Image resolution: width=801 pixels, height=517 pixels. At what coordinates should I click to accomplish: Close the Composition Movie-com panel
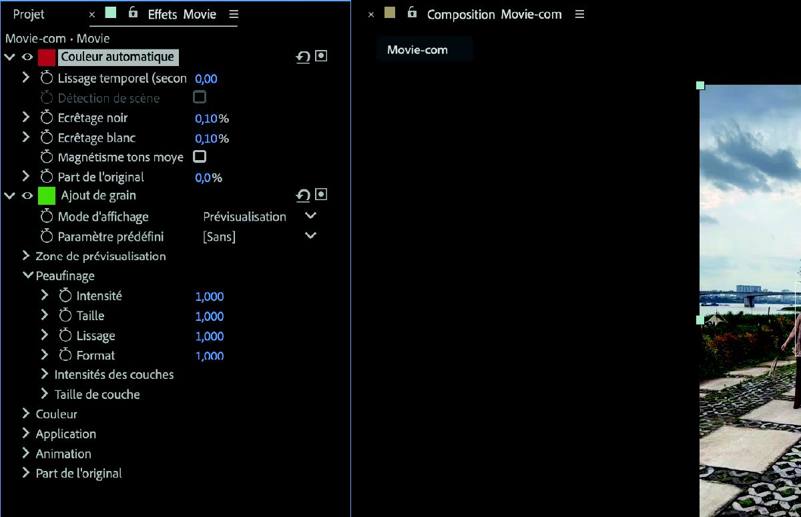point(371,14)
